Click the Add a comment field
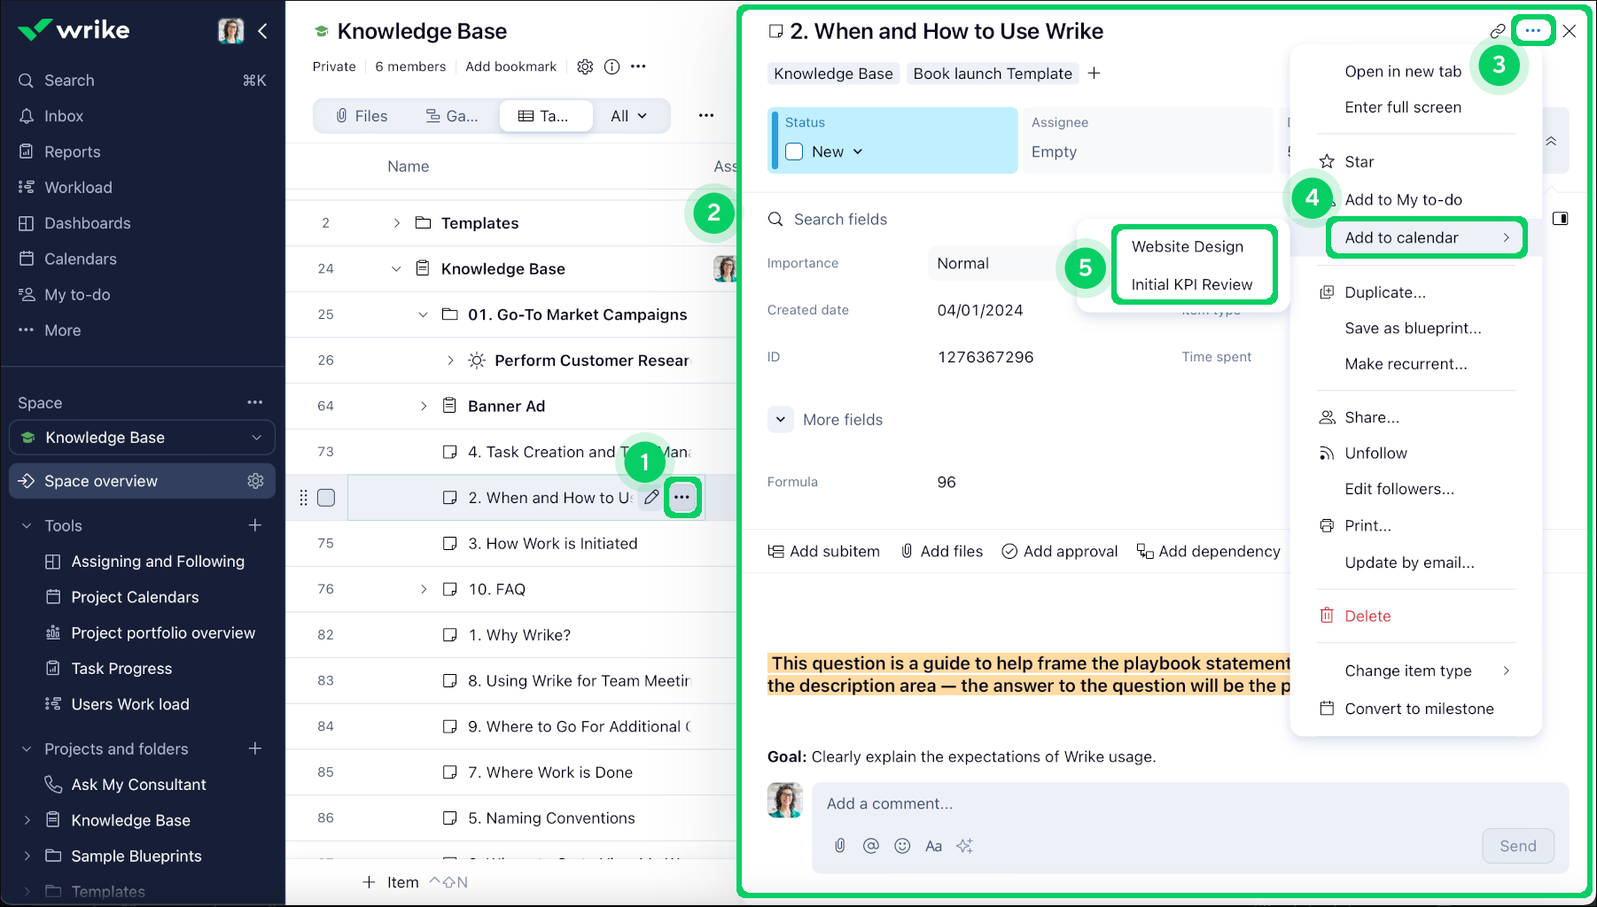Viewport: 1597px width, 907px height. click(1190, 803)
